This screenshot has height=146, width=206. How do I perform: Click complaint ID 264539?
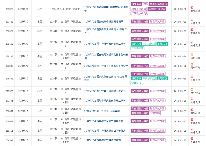(x=9, y=140)
